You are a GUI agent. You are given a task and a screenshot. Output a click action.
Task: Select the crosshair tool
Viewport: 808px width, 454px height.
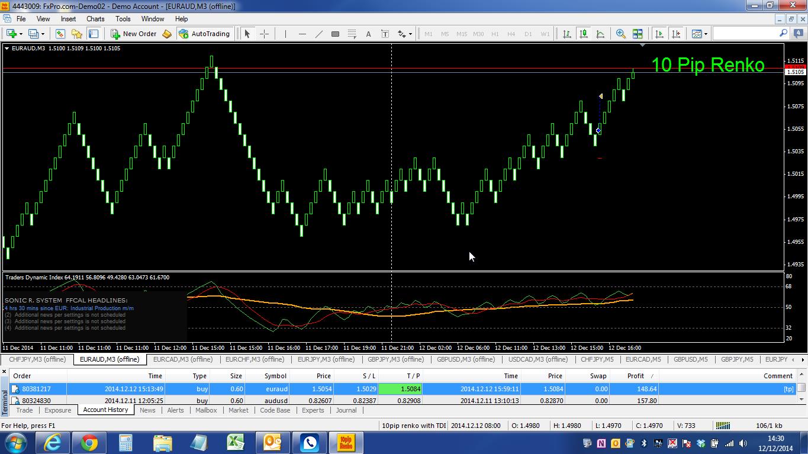[264, 34]
